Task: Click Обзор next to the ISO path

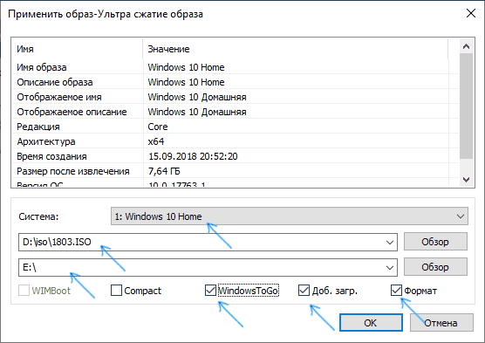Action: coord(435,242)
